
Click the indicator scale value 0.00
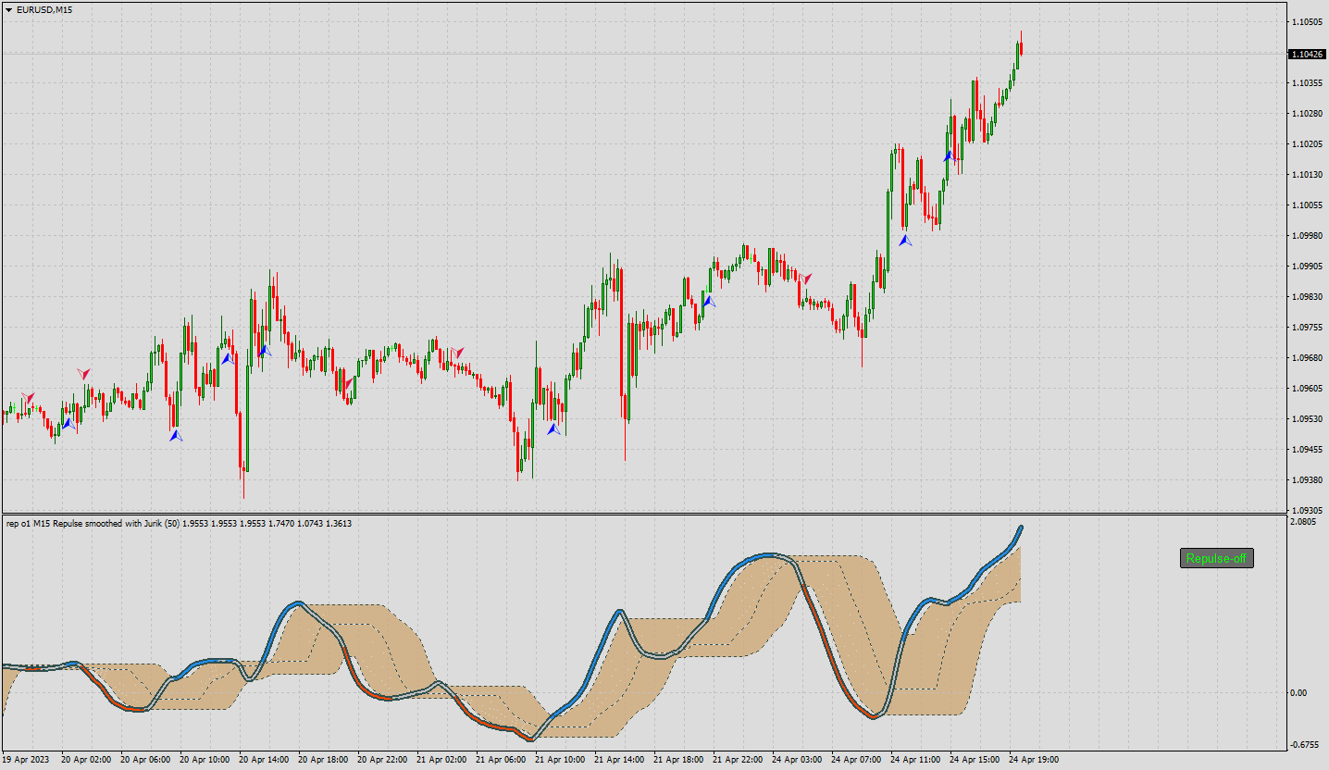tap(1299, 693)
